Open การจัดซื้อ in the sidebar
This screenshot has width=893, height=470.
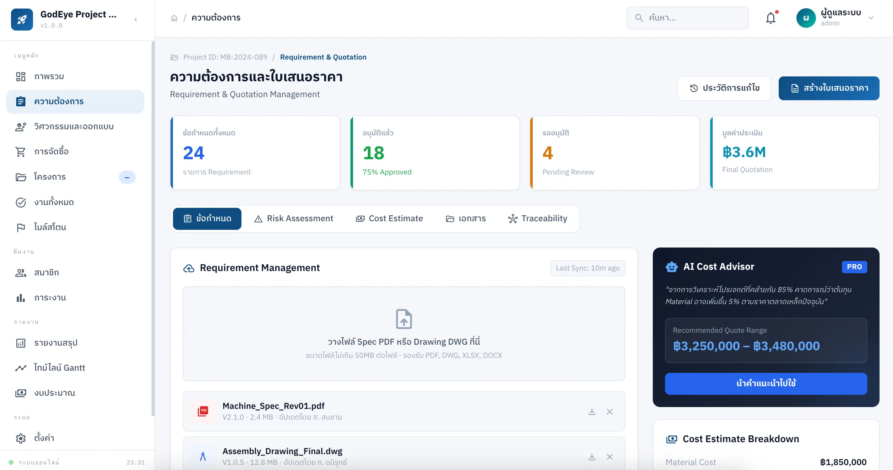(75, 152)
